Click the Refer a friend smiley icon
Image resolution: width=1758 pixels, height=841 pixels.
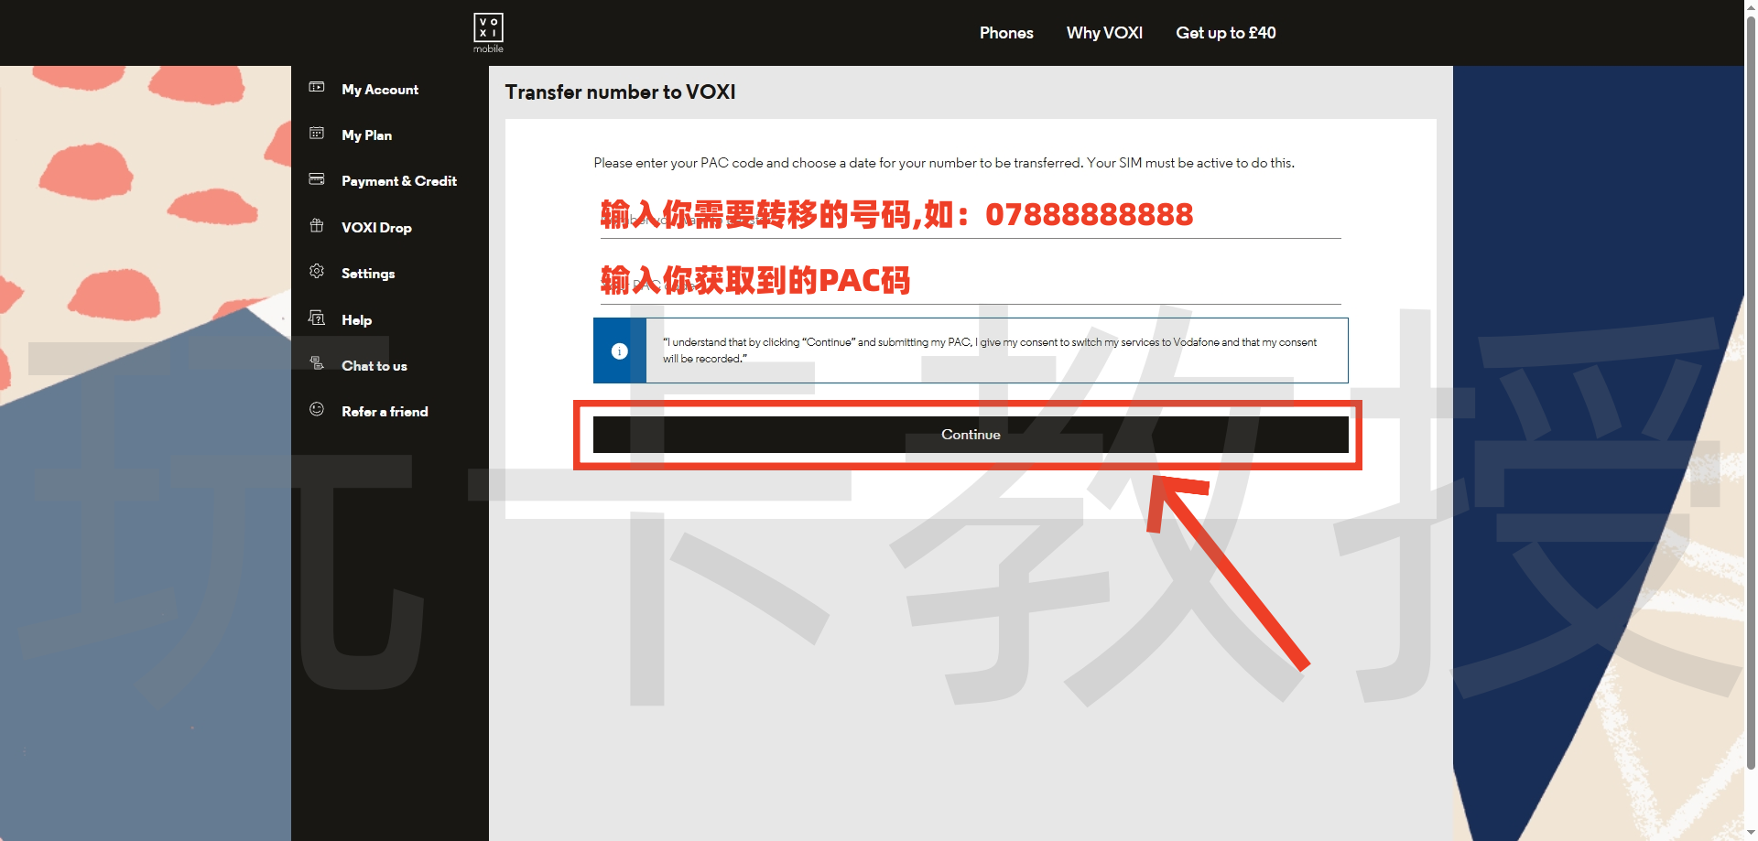(x=317, y=409)
